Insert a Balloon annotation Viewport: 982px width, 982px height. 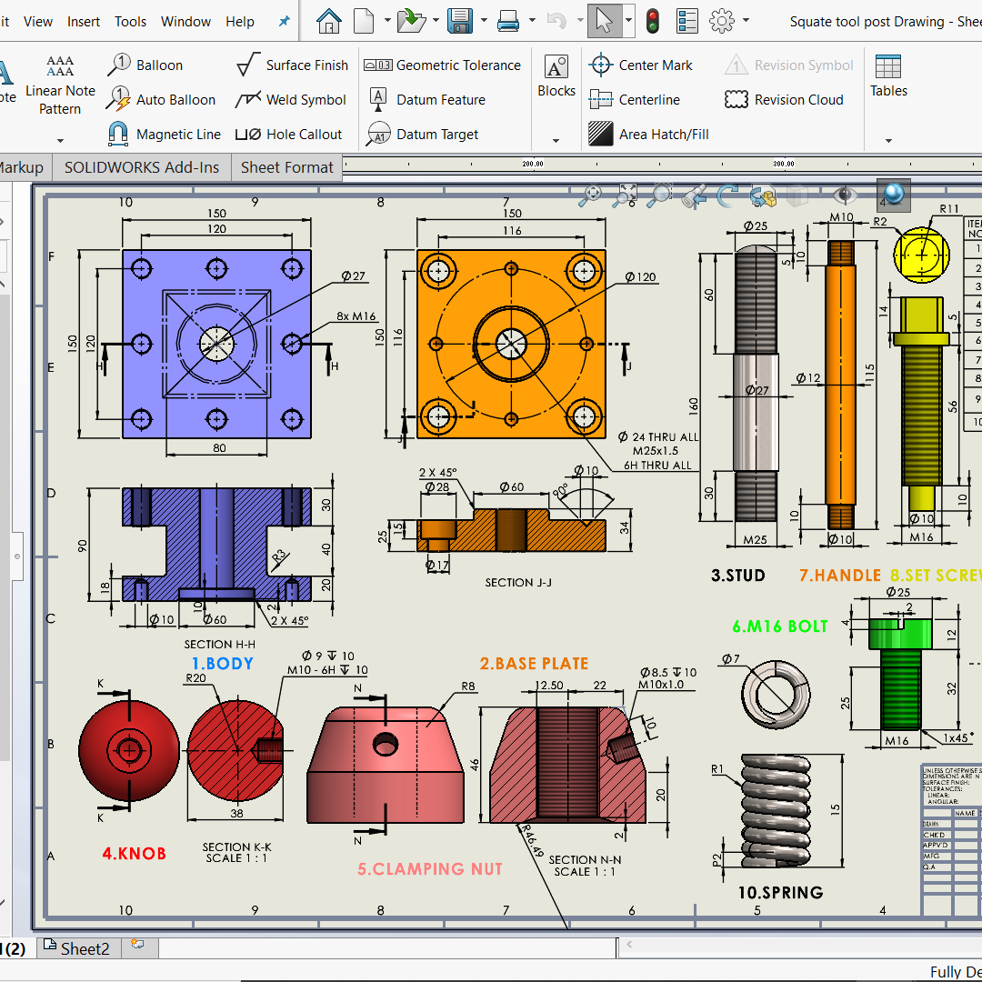(145, 65)
